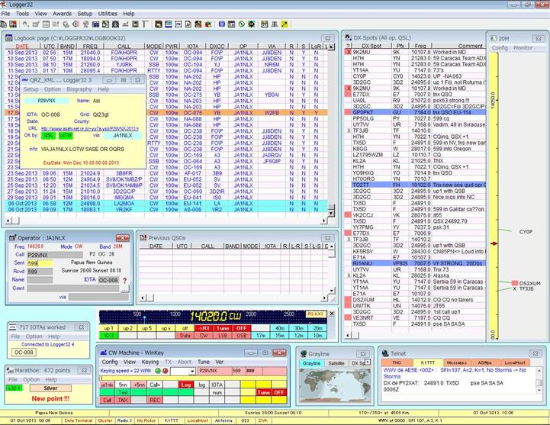This screenshot has width=550, height=425.
Task: Click the Logbook page window icon
Action: click(x=8, y=38)
